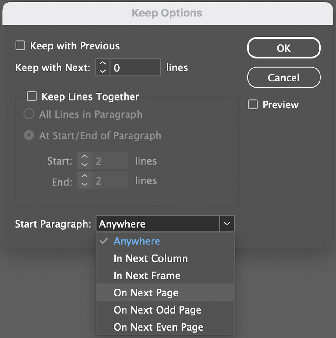Viewport: 336px width, 338px height.
Task: Pick On Next Even Page option
Action: coord(165,327)
